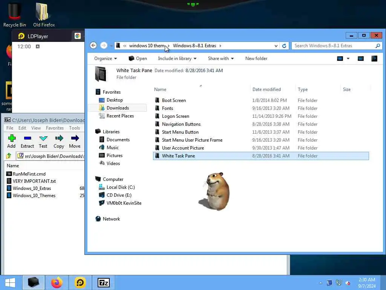Select the Logon Screen folder

176,116
